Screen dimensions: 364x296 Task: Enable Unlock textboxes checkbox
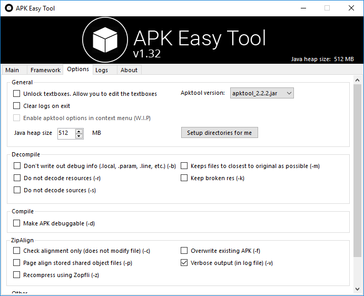coord(16,94)
